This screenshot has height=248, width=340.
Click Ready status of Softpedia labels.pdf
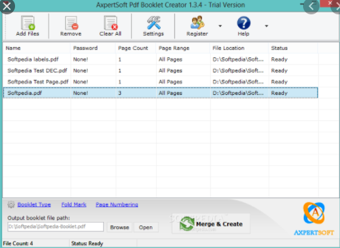279,59
